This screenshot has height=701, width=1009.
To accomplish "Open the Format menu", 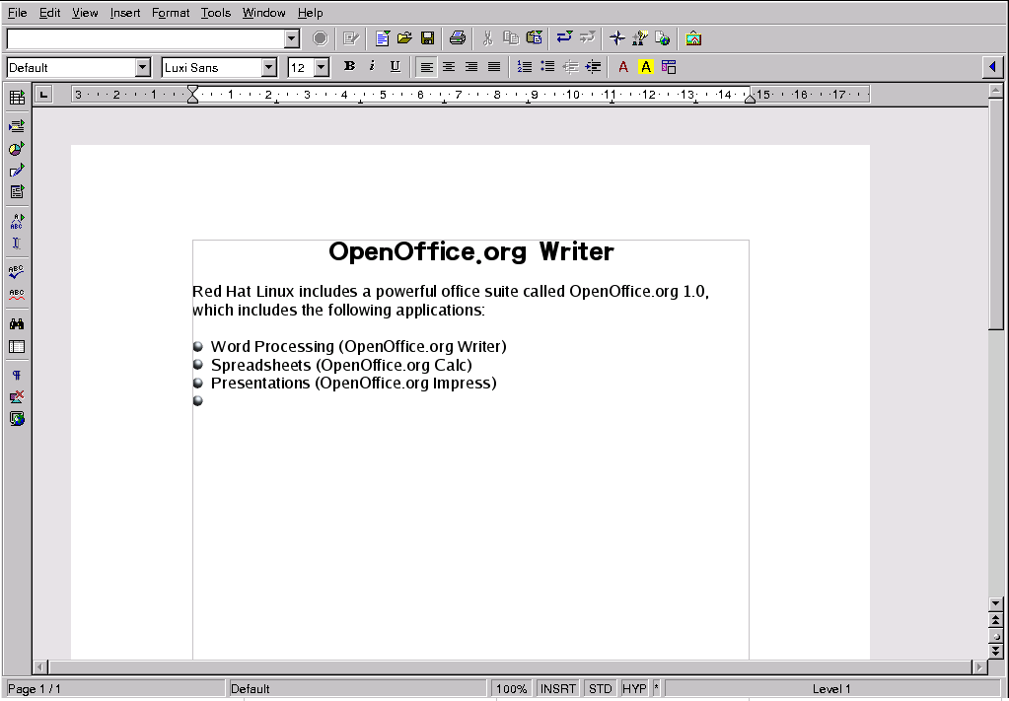I will point(171,13).
